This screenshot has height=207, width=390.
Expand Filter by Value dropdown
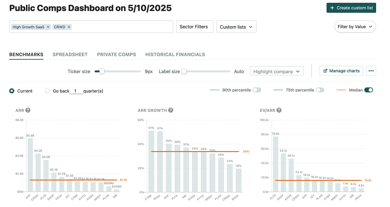(x=355, y=27)
